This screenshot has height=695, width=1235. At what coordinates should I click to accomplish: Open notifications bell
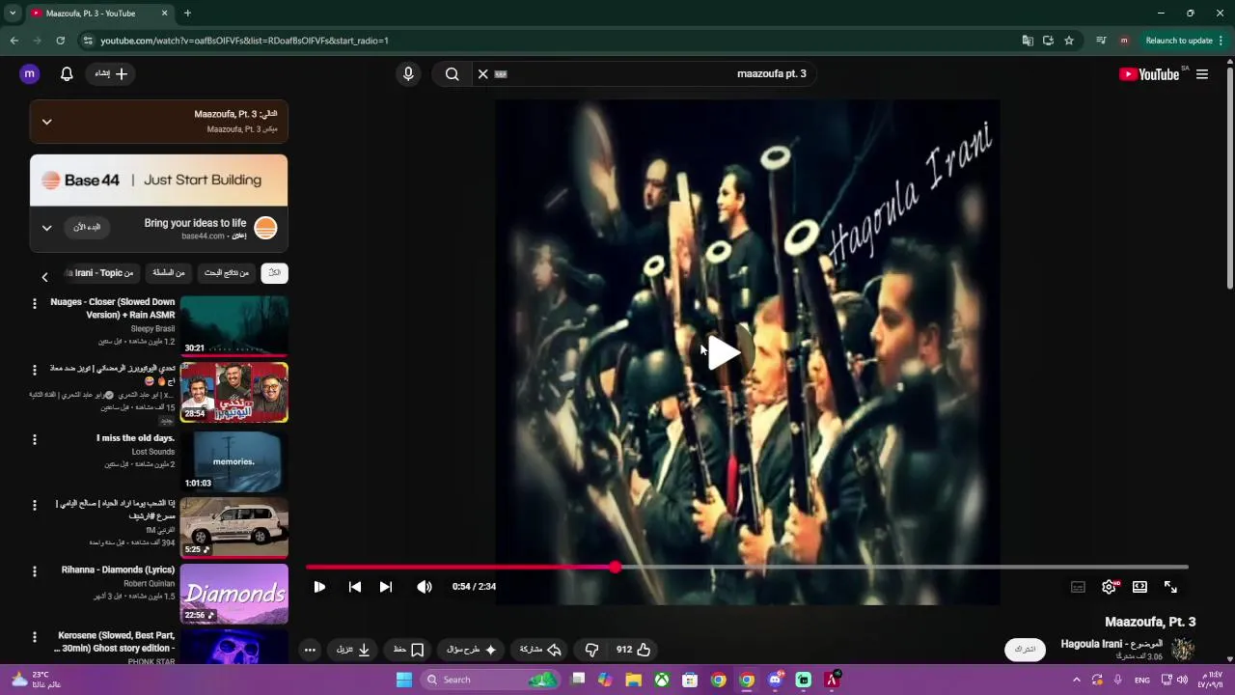67,73
